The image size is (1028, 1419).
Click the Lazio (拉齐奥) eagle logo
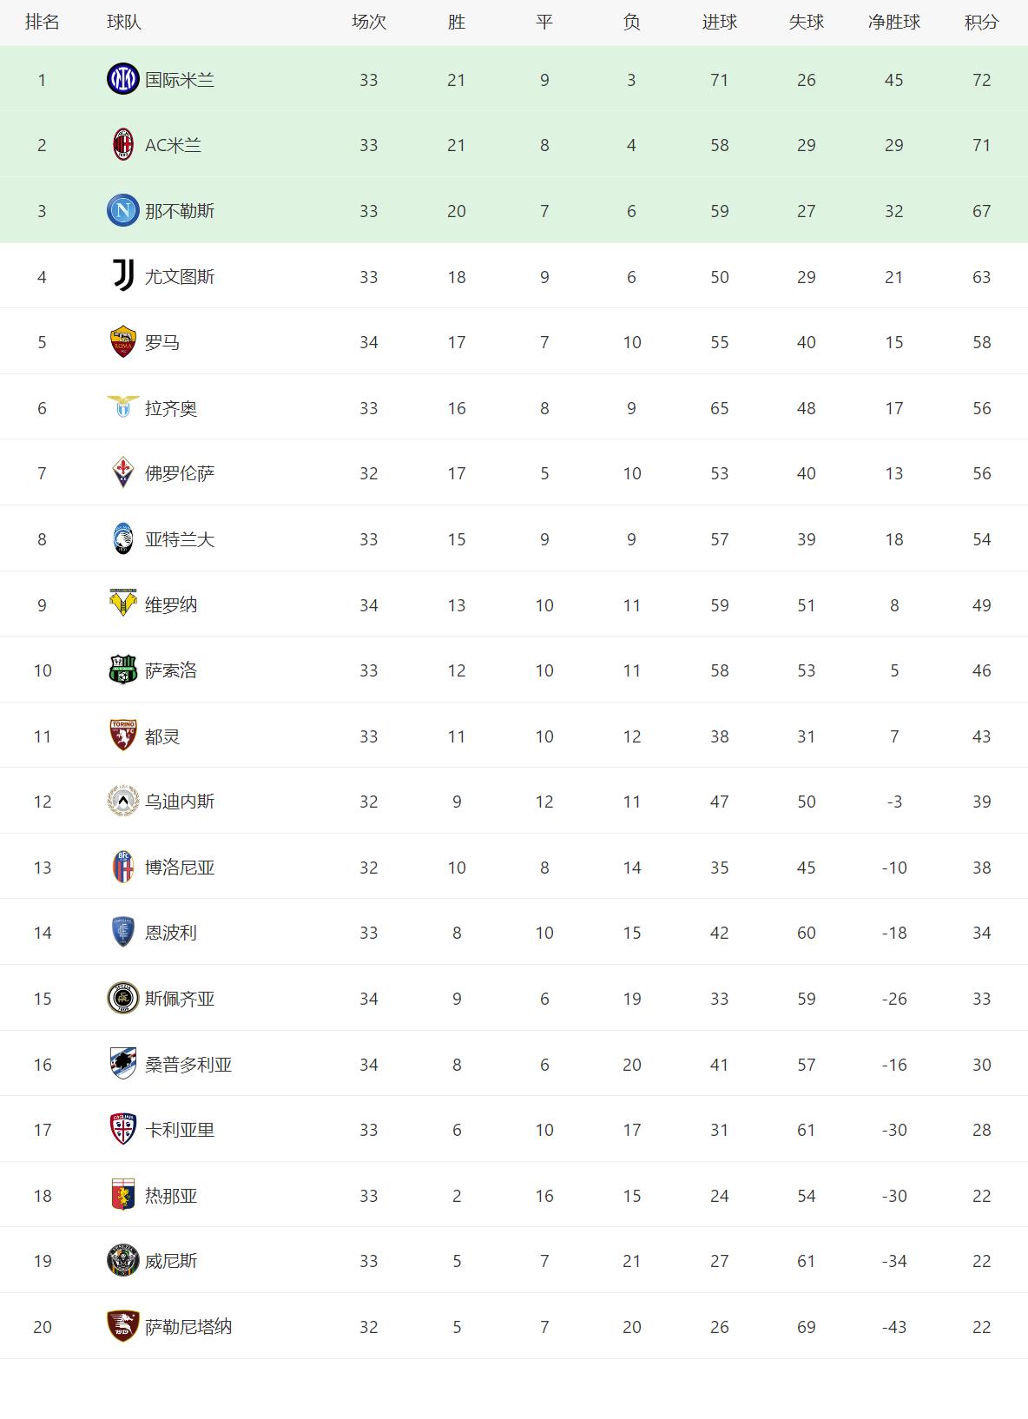click(122, 407)
